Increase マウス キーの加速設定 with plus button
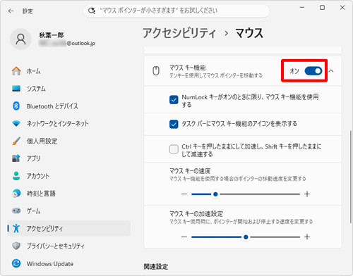 (307, 237)
